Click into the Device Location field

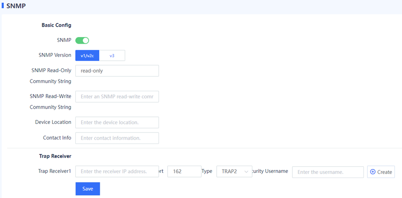pyautogui.click(x=117, y=123)
